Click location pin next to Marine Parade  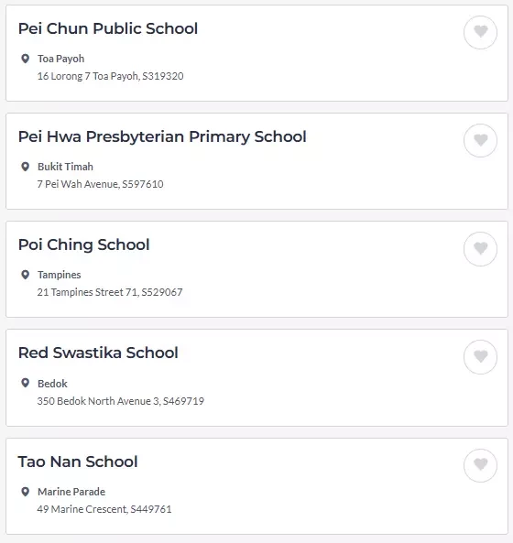25,492
